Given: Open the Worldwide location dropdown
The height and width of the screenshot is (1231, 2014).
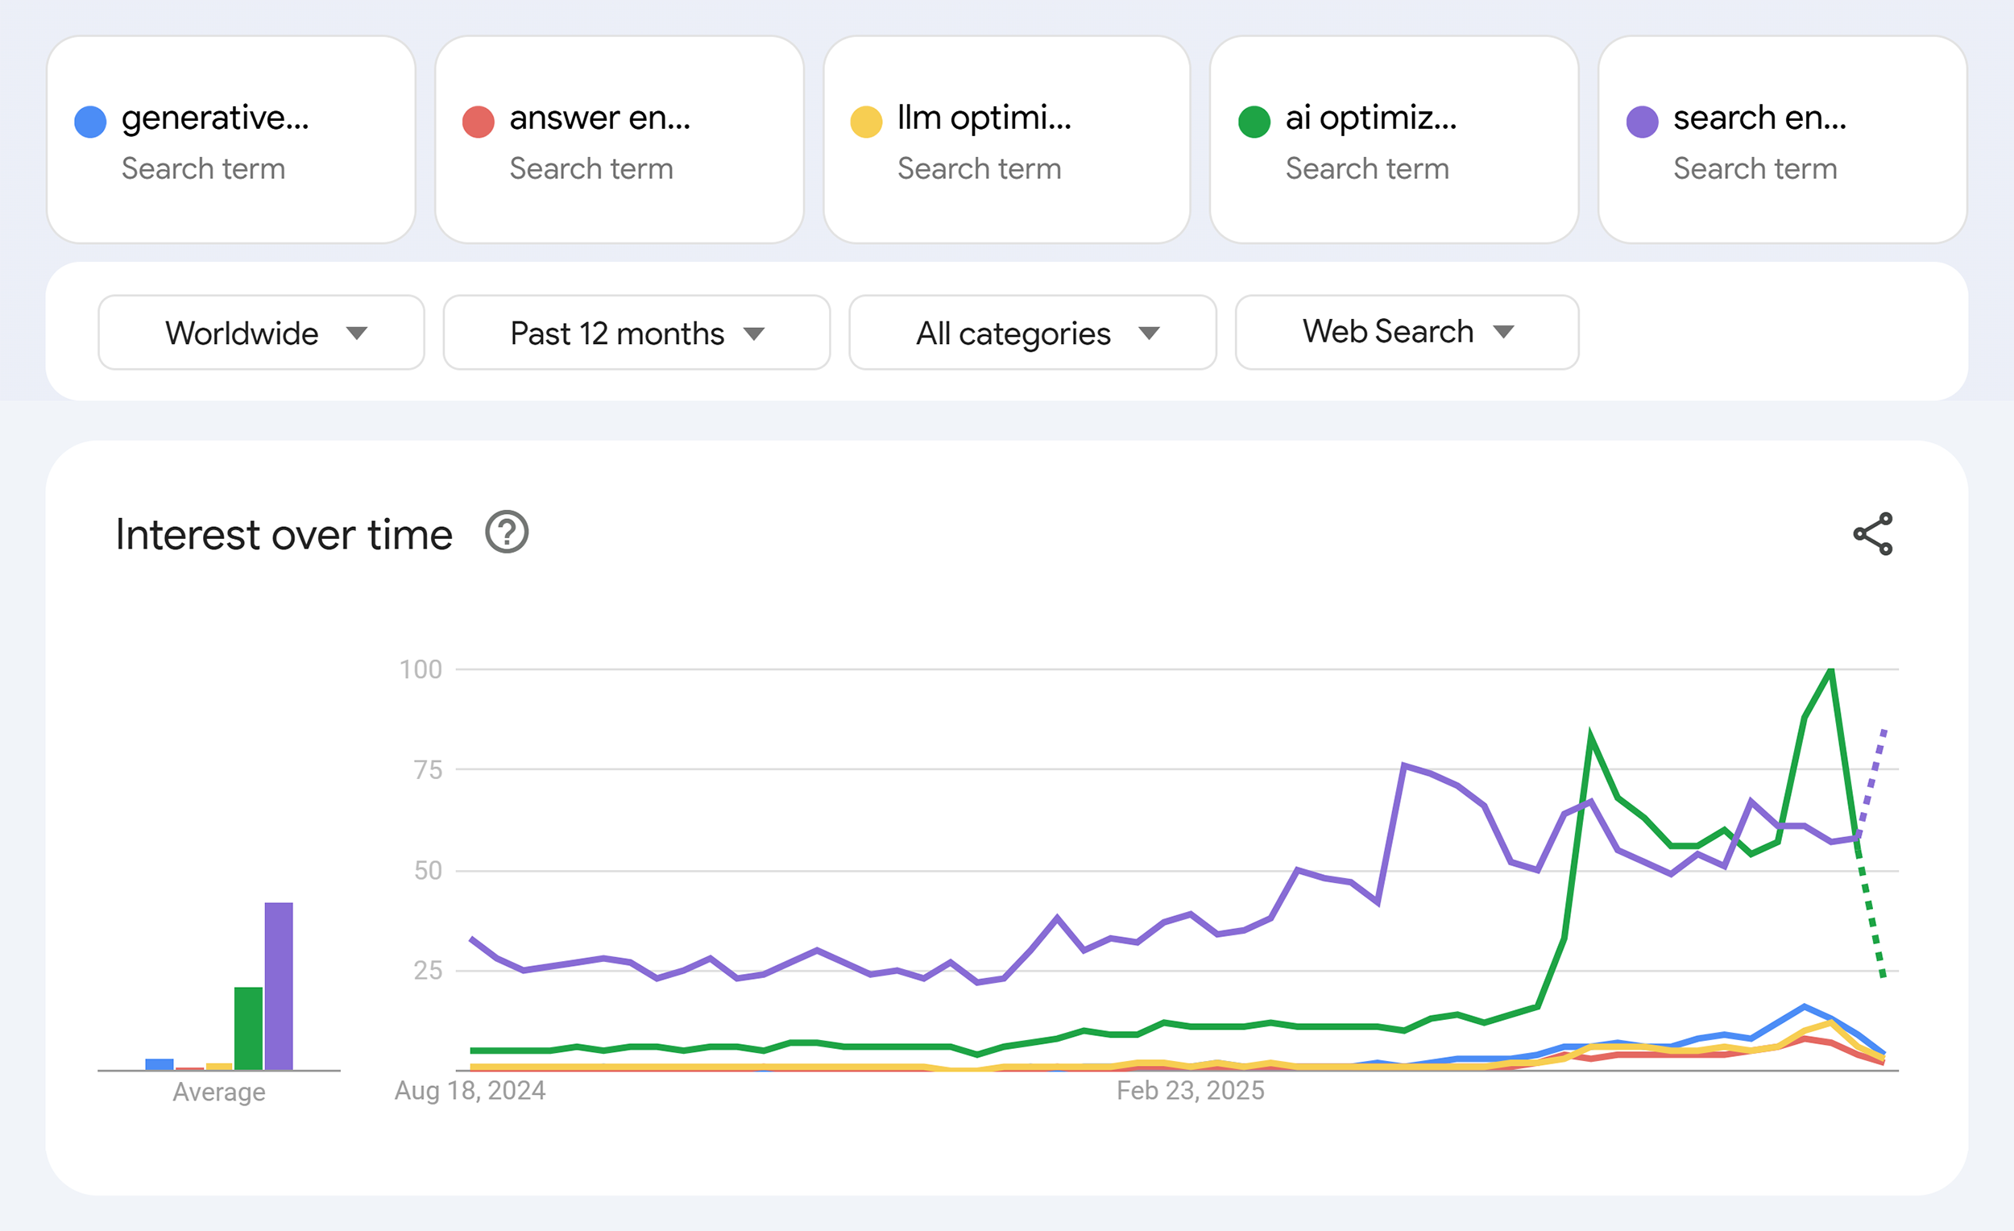Looking at the screenshot, I should click(x=260, y=332).
